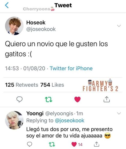126x149 pixels.
Task: Open Yoongi's profile picture
Action: pyautogui.click(x=14, y=120)
